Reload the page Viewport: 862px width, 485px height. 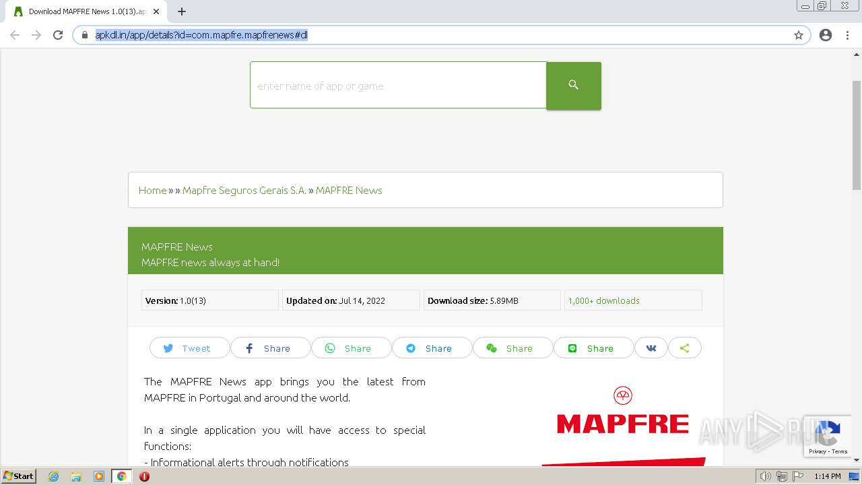58,35
